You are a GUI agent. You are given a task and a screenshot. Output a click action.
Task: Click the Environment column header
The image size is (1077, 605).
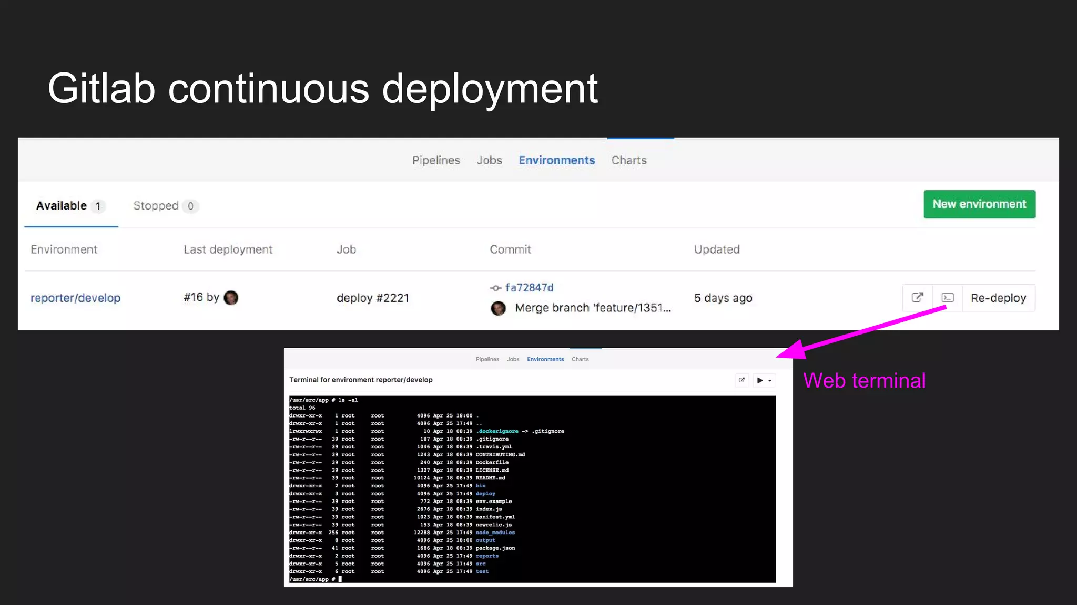point(64,249)
